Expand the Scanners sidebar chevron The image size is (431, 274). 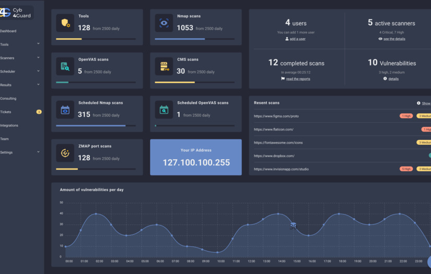[x=38, y=57]
